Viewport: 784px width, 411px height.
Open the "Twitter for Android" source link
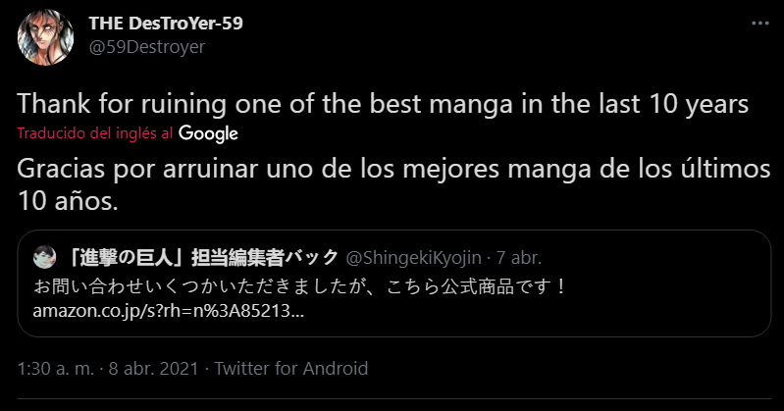pyautogui.click(x=290, y=369)
